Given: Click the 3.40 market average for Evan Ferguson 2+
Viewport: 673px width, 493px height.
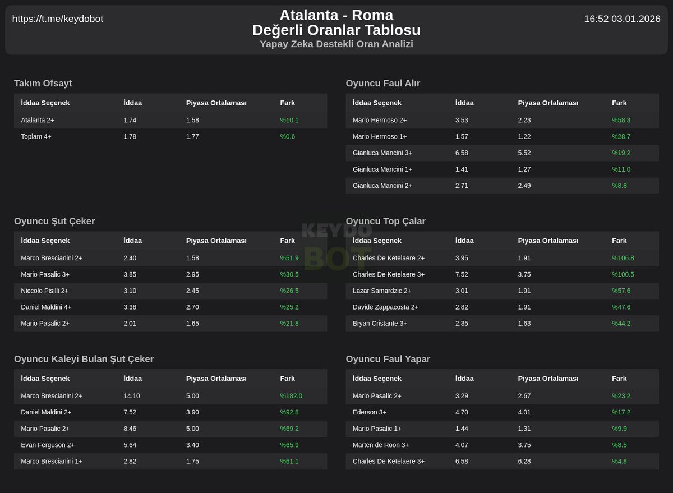Looking at the screenshot, I should tap(193, 444).
